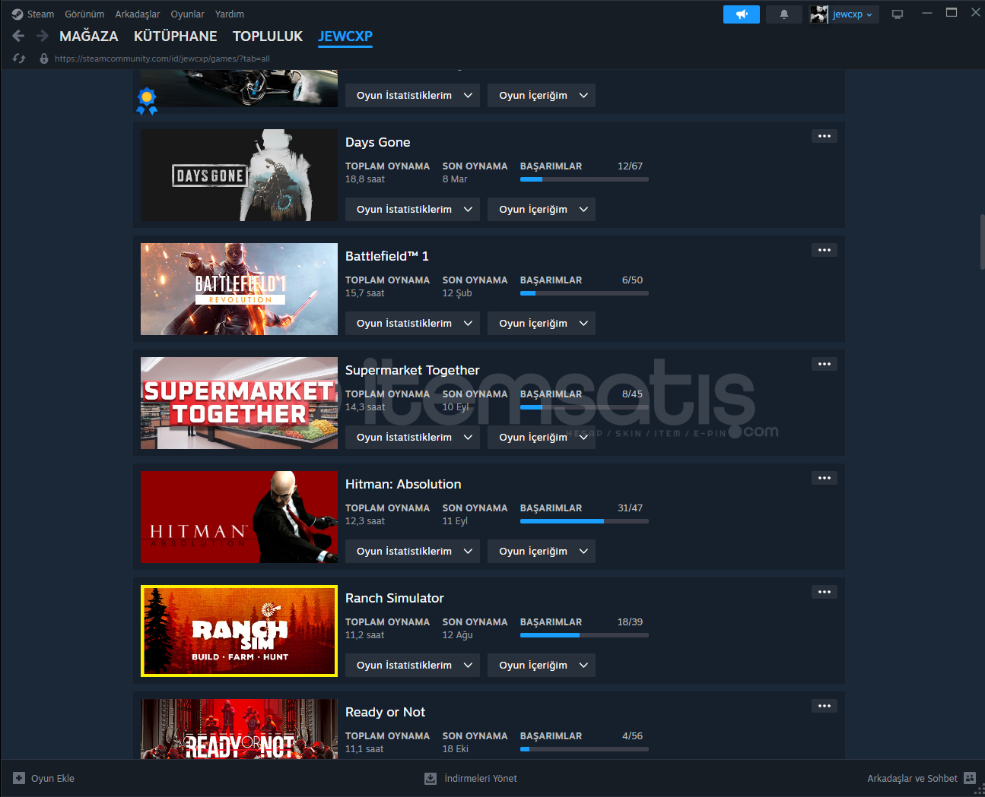985x797 pixels.
Task: Open the Battlefield™ 1 game title link
Action: coord(387,256)
